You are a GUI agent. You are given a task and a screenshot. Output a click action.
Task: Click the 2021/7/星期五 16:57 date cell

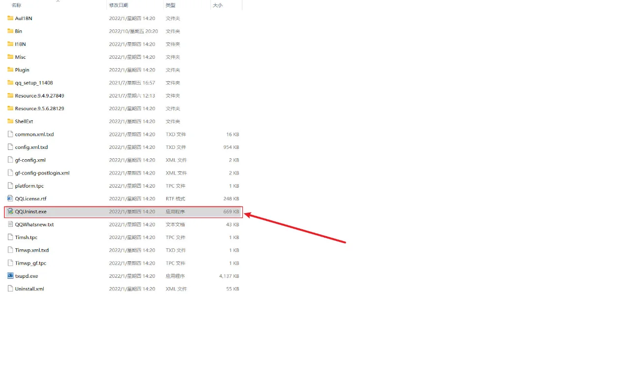tap(132, 83)
